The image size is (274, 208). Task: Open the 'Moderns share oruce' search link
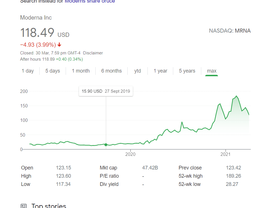[x=90, y=1]
